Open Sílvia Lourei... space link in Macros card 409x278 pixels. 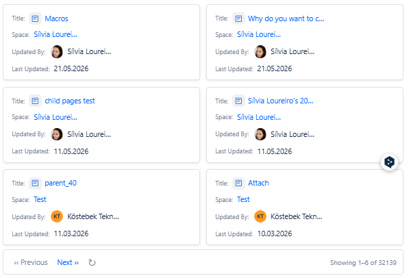pyautogui.click(x=55, y=34)
